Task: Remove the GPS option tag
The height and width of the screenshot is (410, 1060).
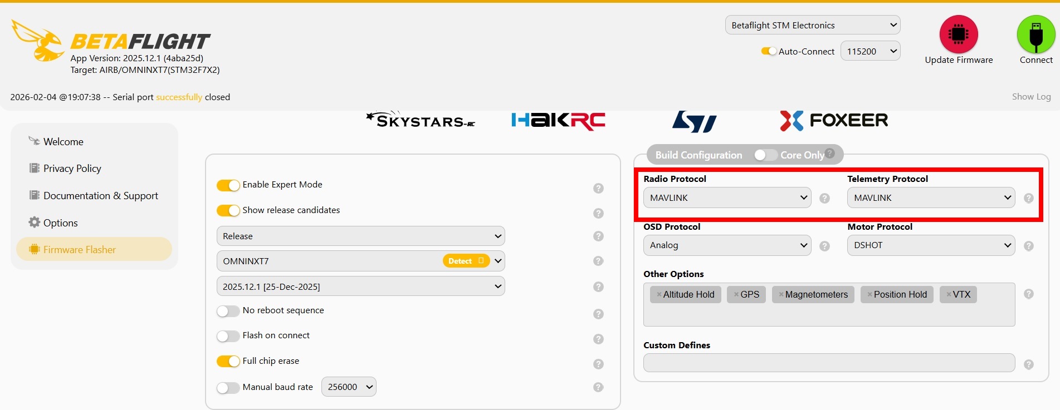Action: pyautogui.click(x=736, y=295)
